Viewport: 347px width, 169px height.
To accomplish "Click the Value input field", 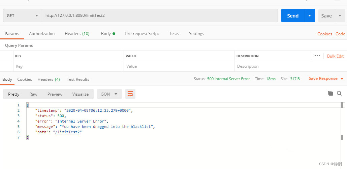I will (179, 66).
